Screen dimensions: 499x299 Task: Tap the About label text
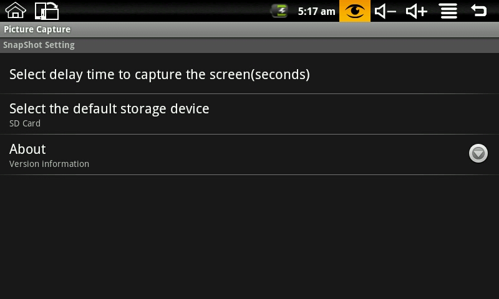pos(27,149)
